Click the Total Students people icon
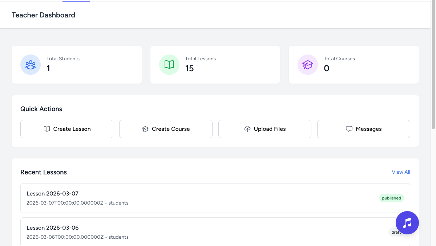This screenshot has height=246, width=436. pyautogui.click(x=31, y=65)
